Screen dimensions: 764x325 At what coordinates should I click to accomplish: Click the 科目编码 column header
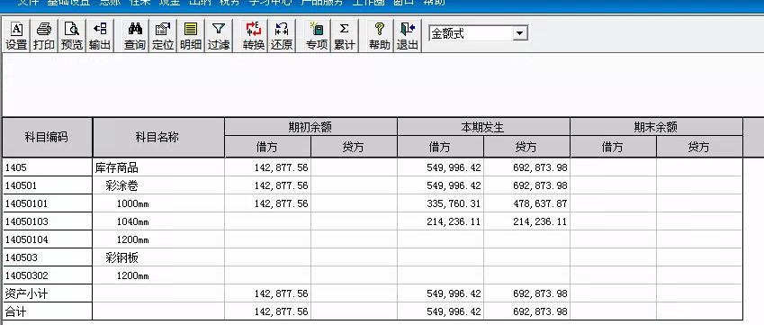tap(48, 138)
